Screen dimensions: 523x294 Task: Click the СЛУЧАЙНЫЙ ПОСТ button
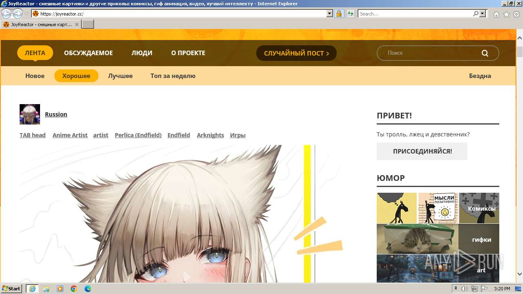click(x=296, y=53)
